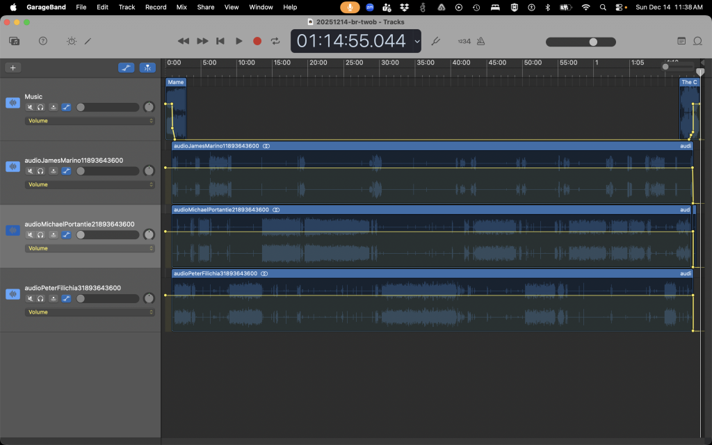This screenshot has width=712, height=445.
Task: Expand the time display mode chevron
Action: click(417, 41)
